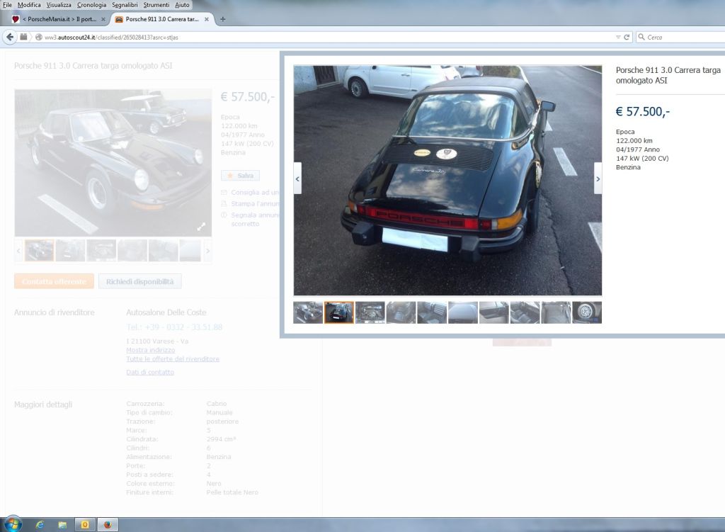The height and width of the screenshot is (532, 725).
Task: Select fourth gallery thumbnail of the interior
Action: pyautogui.click(x=401, y=312)
